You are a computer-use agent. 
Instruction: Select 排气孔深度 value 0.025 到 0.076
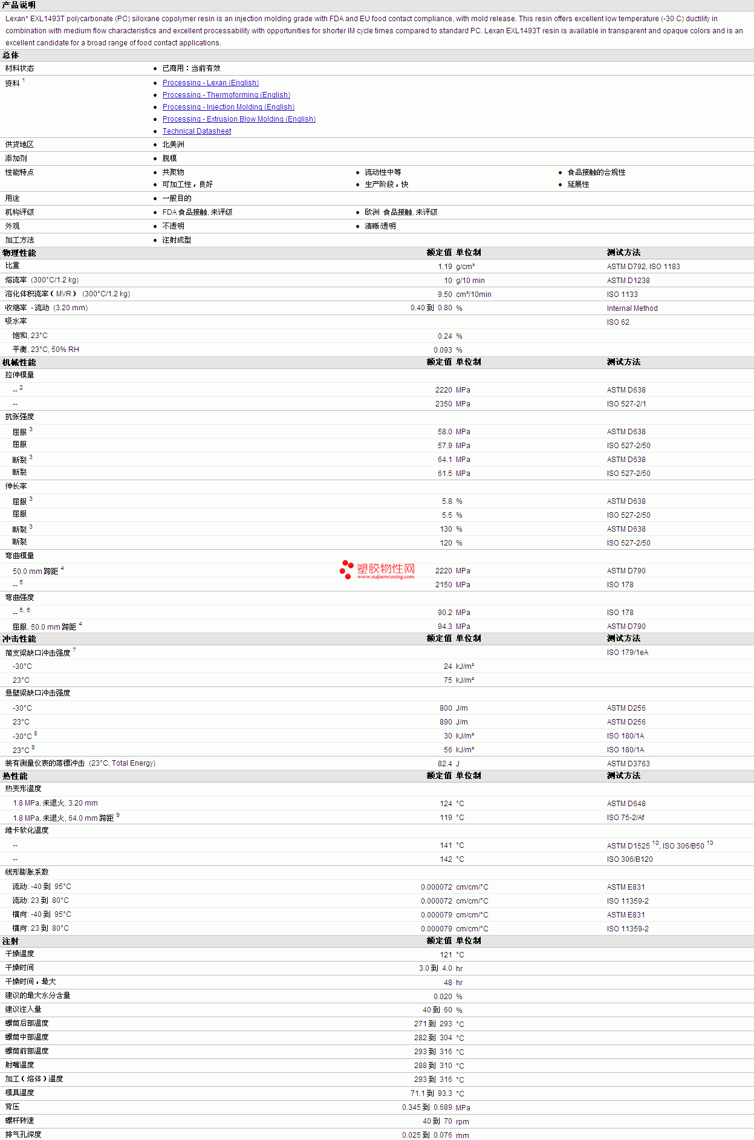point(427,1135)
